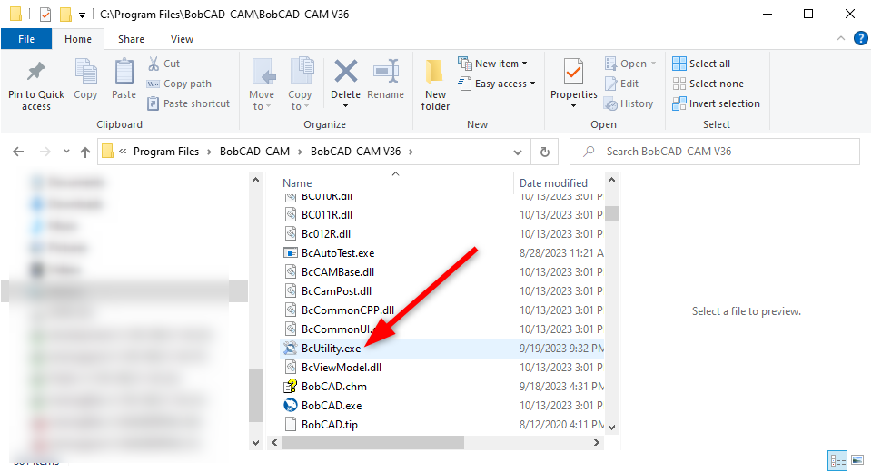This screenshot has height=472, width=872.
Task: Select Bc012R.dll file
Action: 326,233
